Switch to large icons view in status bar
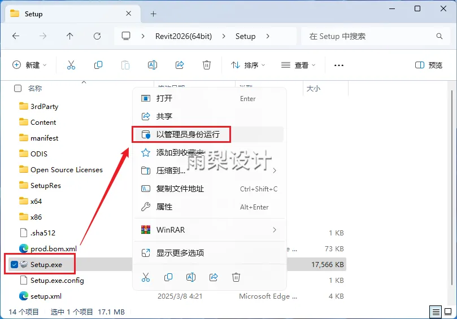457x319 pixels. pyautogui.click(x=448, y=312)
